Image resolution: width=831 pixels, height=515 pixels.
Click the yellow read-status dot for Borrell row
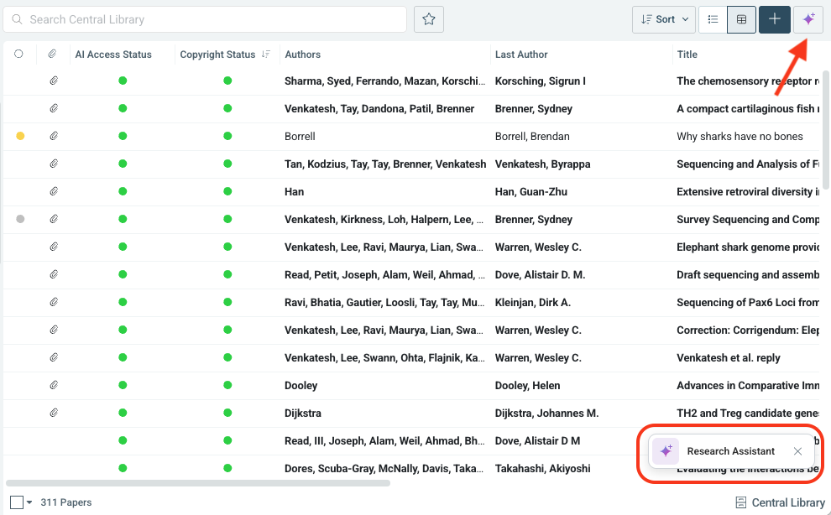coord(20,136)
